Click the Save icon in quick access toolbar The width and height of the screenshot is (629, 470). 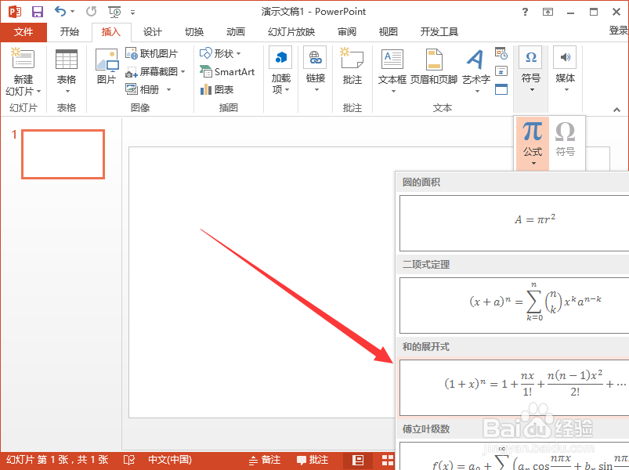(x=38, y=12)
